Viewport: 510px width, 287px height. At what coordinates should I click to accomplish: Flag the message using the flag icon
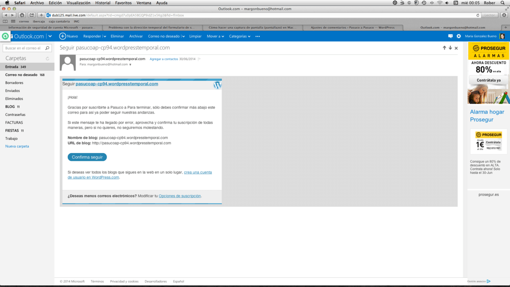[199, 59]
